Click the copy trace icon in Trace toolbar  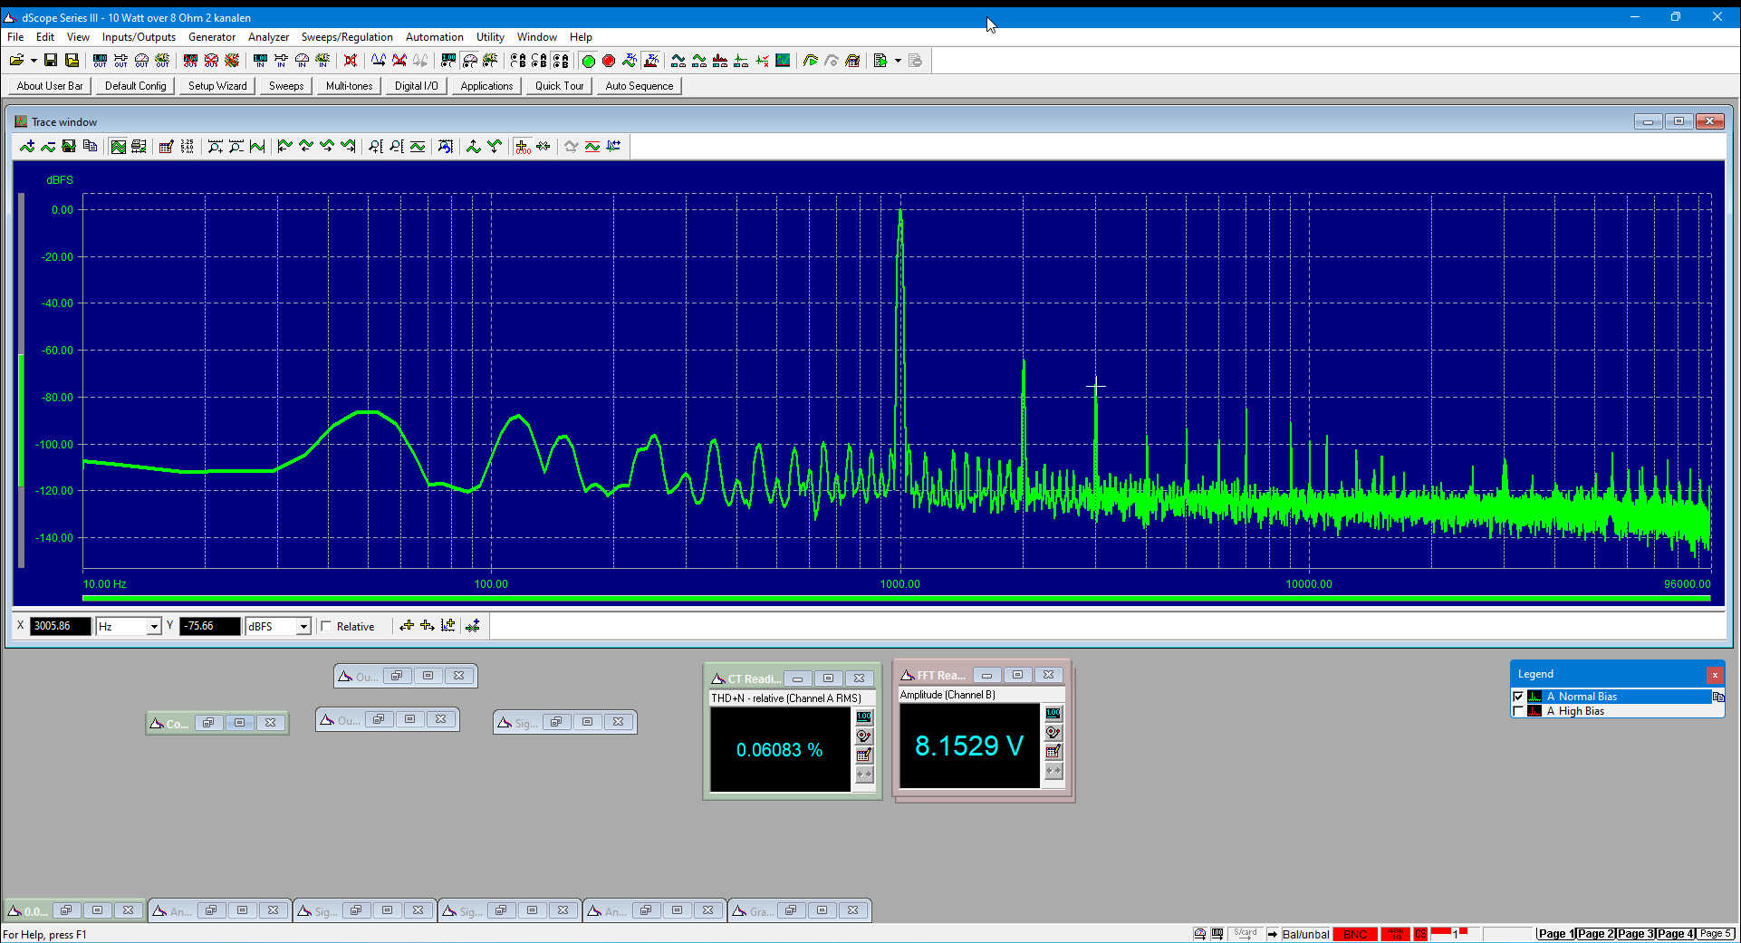click(90, 147)
